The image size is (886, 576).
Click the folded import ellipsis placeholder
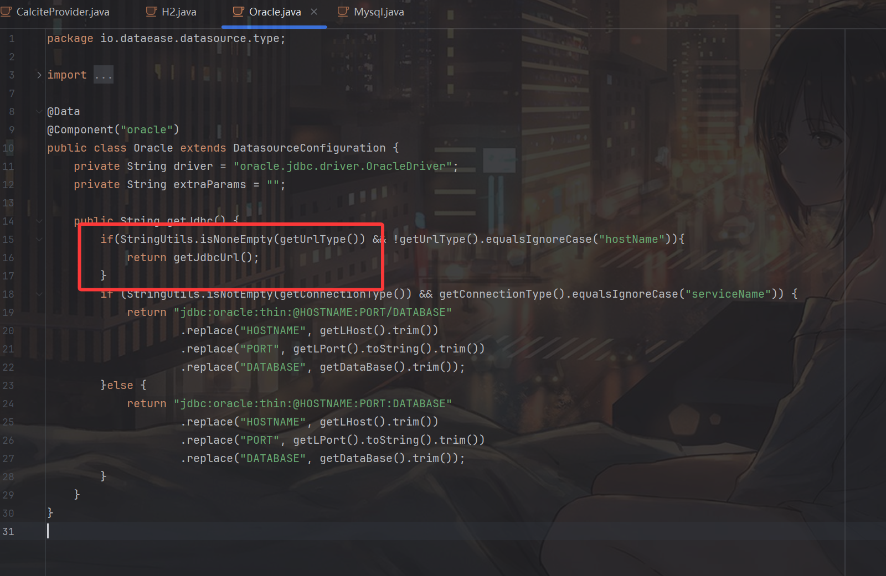tap(104, 75)
